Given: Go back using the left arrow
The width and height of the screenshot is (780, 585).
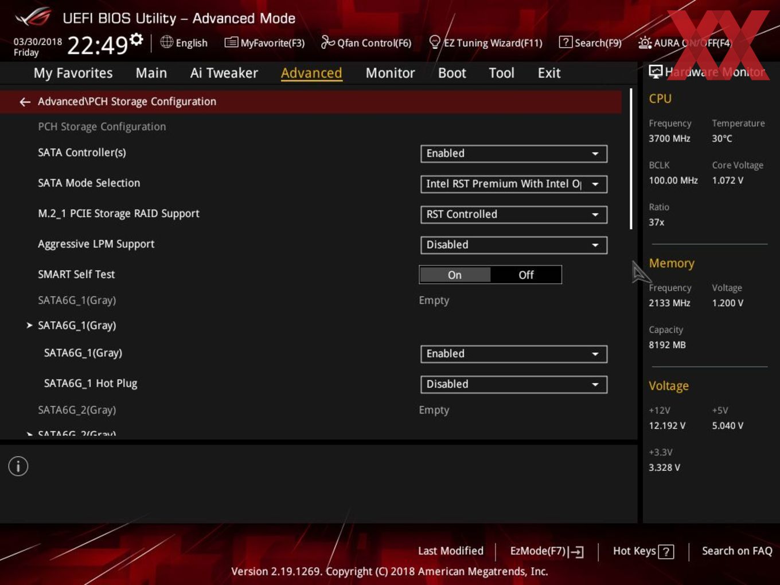Looking at the screenshot, I should click(x=25, y=102).
